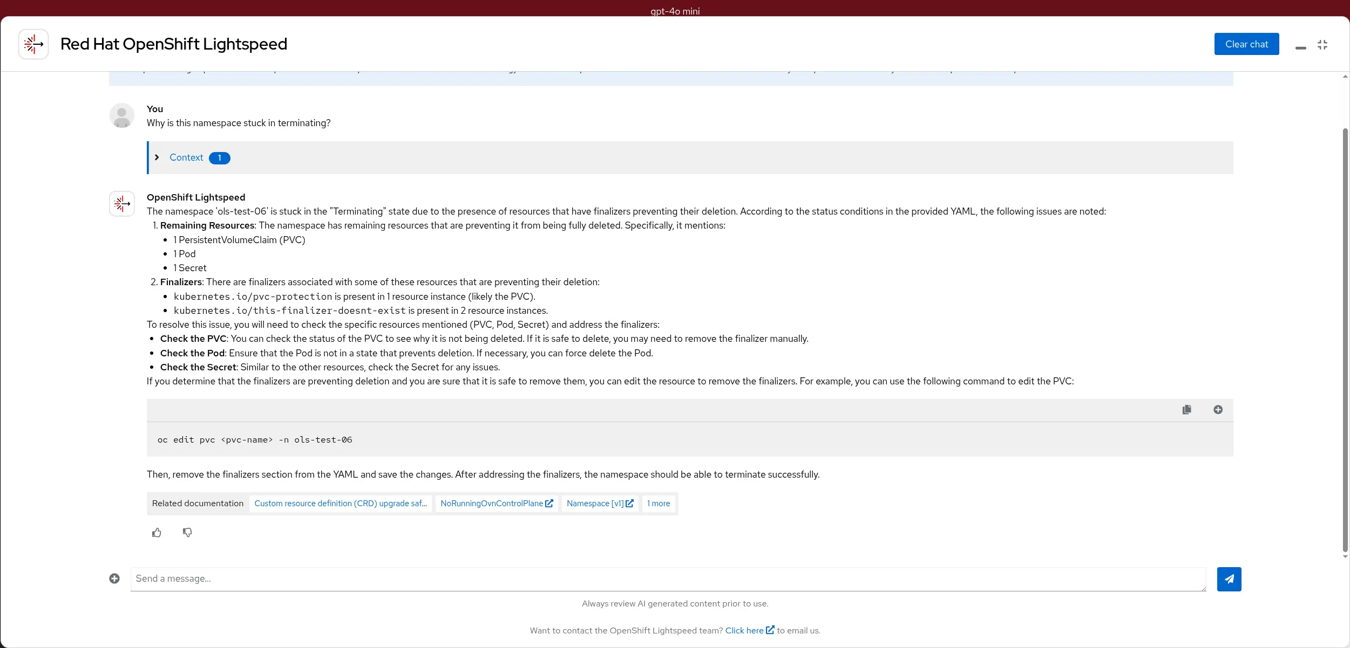The width and height of the screenshot is (1350, 648).
Task: Show 1 more related documentation link
Action: pos(659,504)
